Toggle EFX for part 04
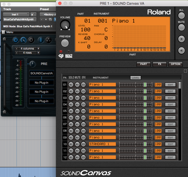188x177 pixels. [x=84, y=104]
